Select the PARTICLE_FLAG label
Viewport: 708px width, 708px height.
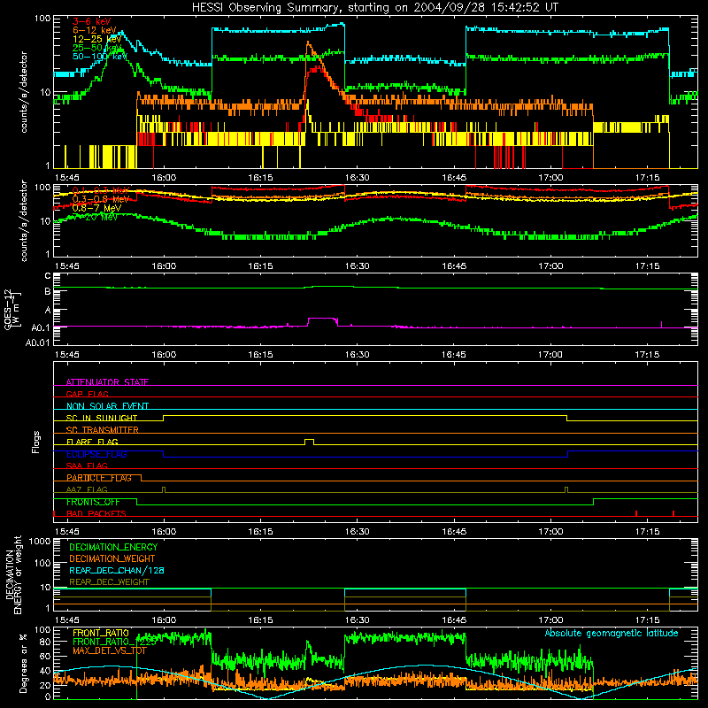coord(99,478)
